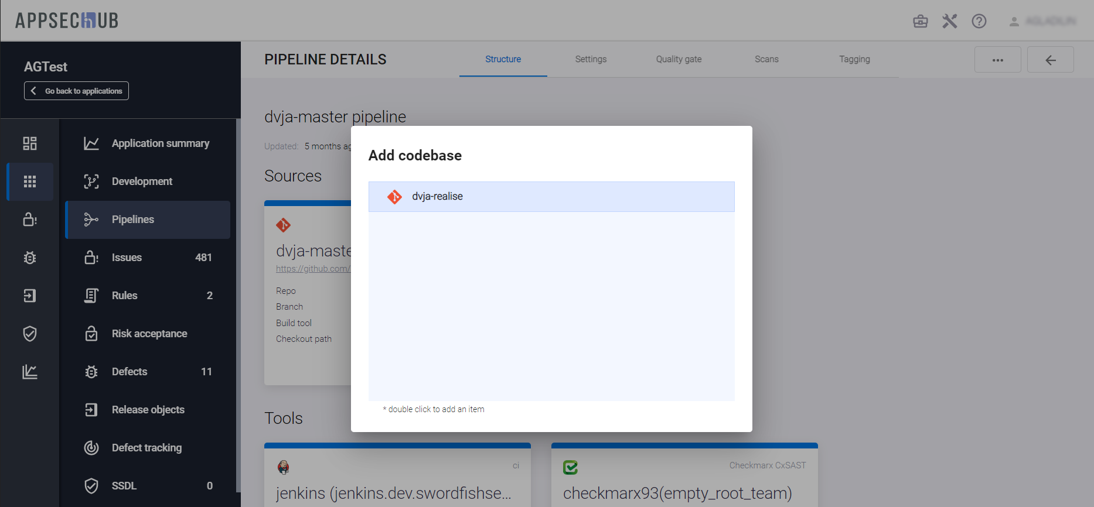Click the user profile icon
Viewport: 1094px width, 507px height.
(1014, 22)
